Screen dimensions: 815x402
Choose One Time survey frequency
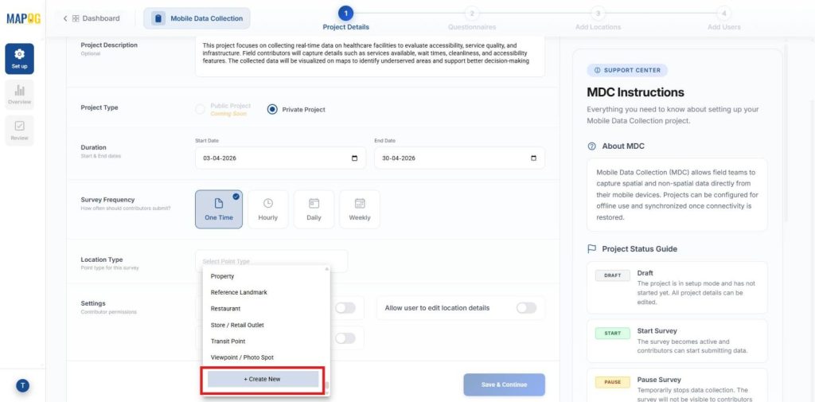219,209
